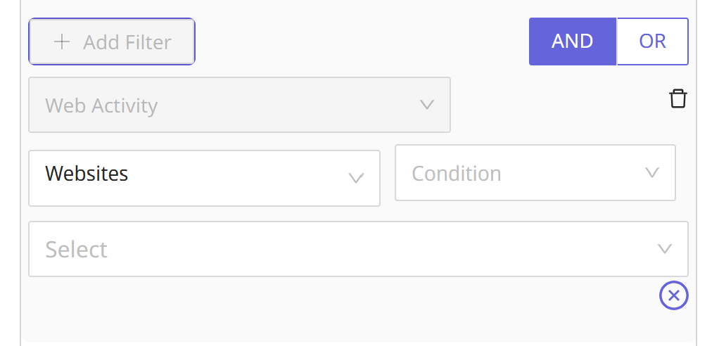Click the "Select" placeholder text
Viewport: 719px width, 346px height.
[x=76, y=250]
